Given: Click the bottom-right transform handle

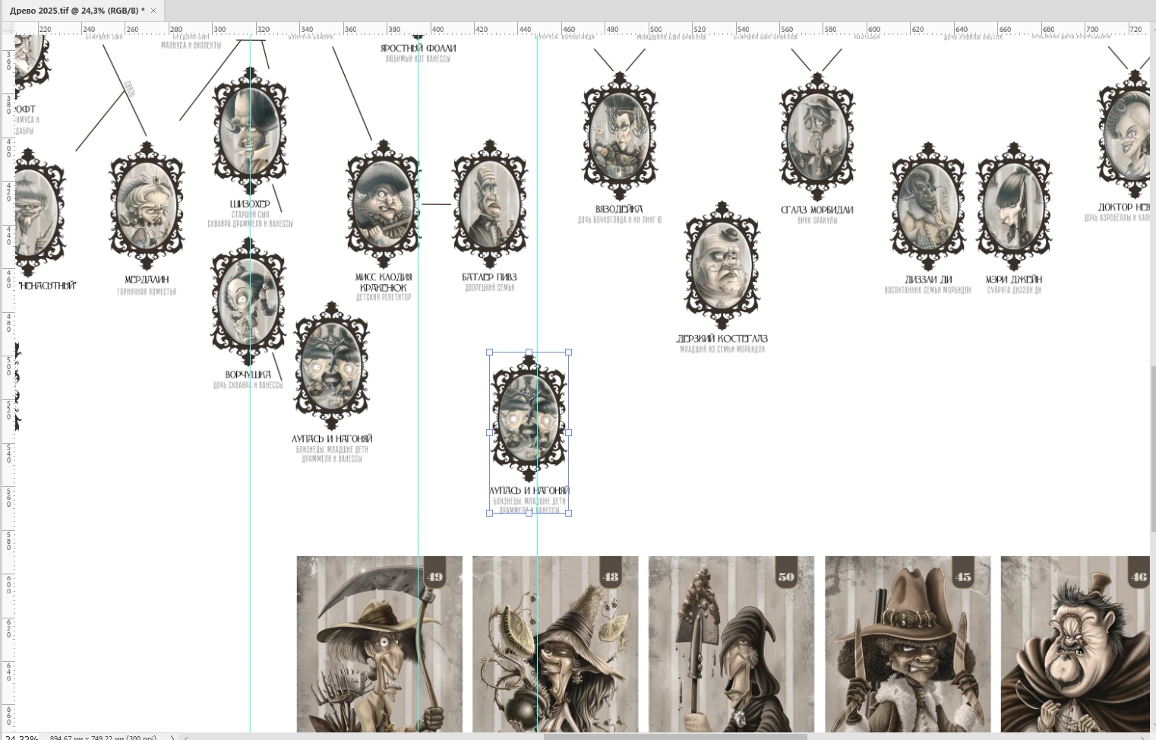Looking at the screenshot, I should click(569, 513).
